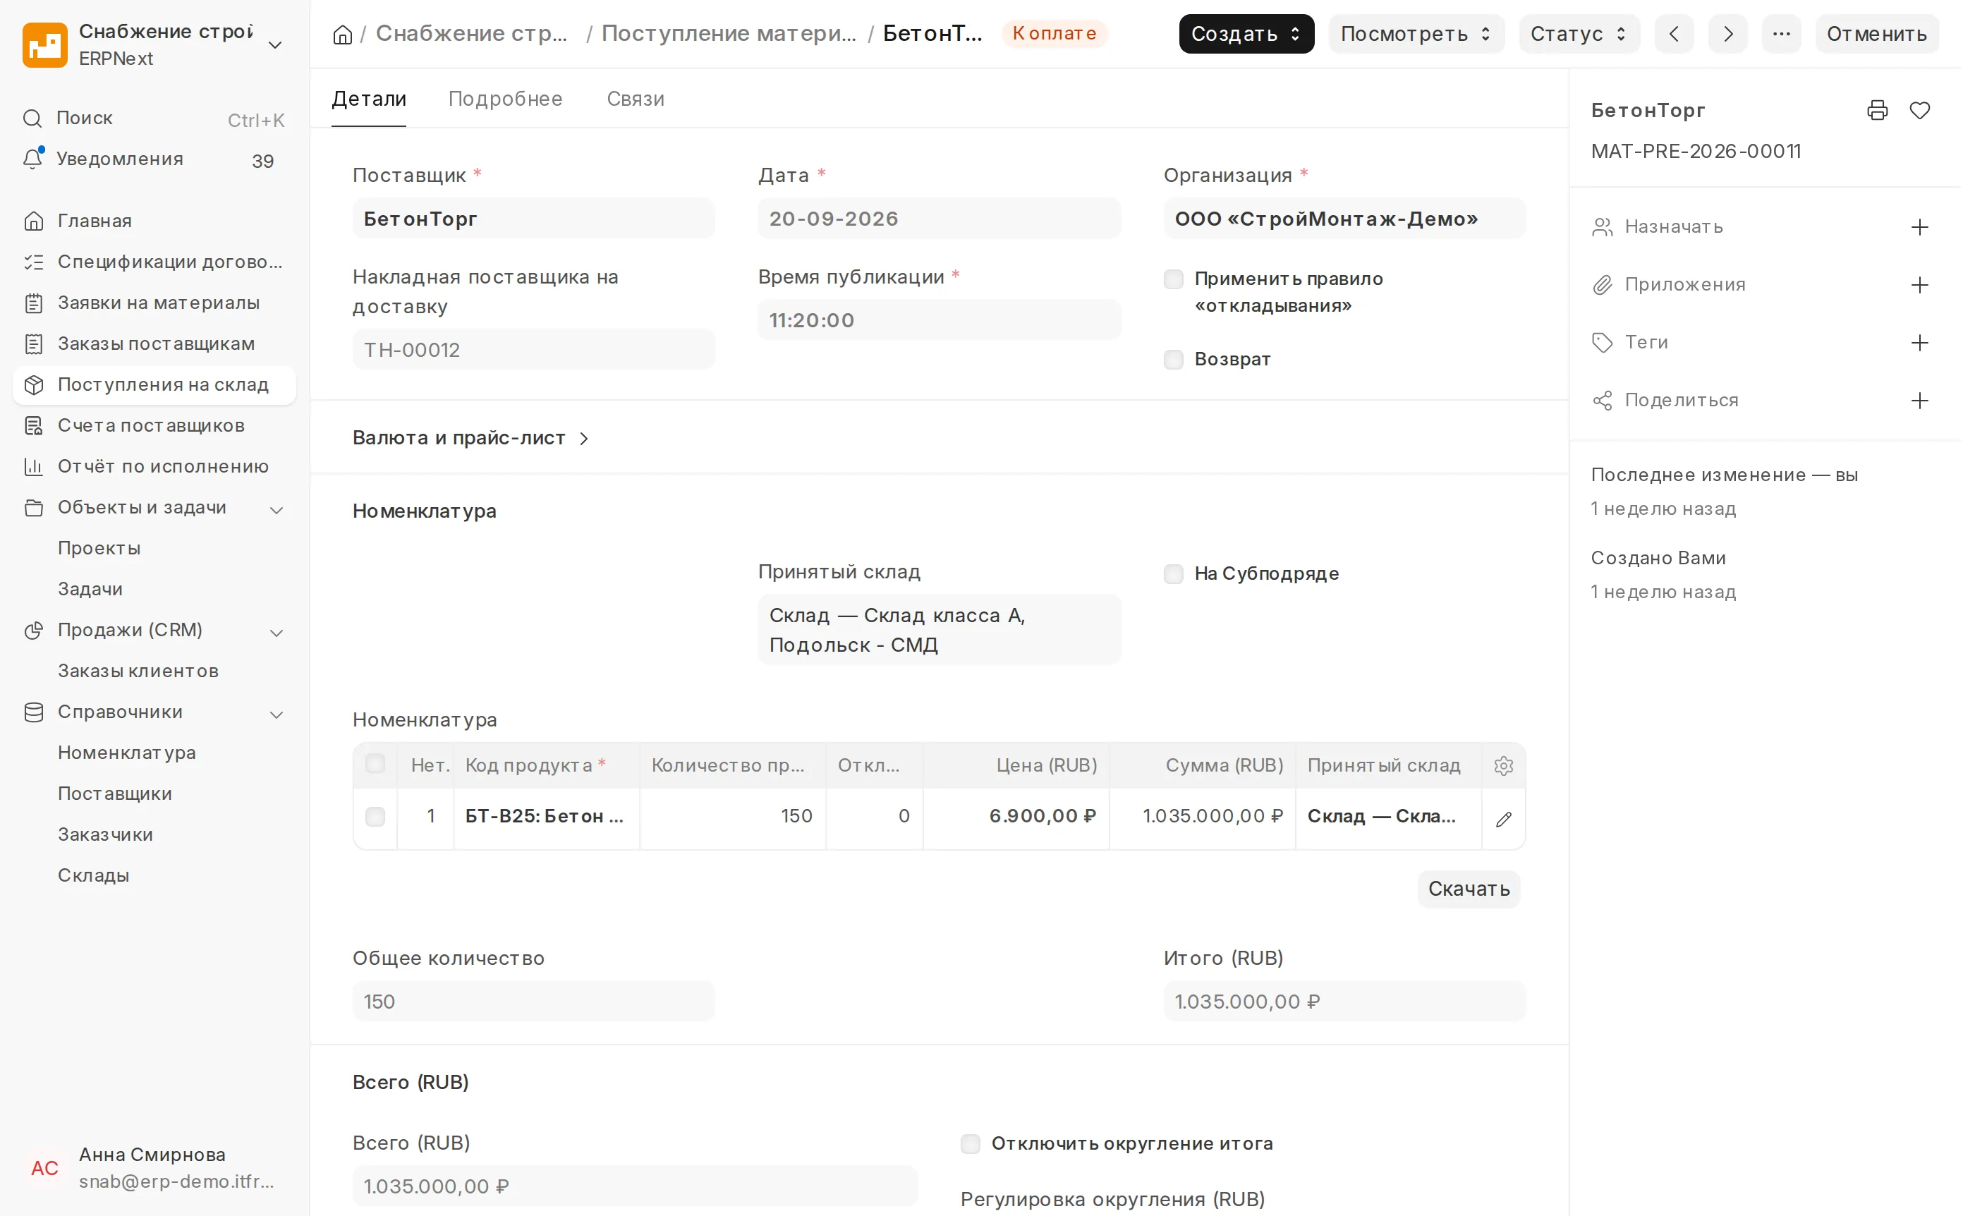
Task: Open the three-dots more menu
Action: [1782, 34]
